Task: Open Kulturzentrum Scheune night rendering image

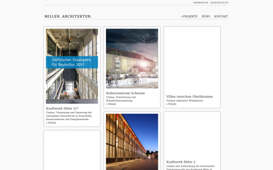Action: (x=132, y=58)
